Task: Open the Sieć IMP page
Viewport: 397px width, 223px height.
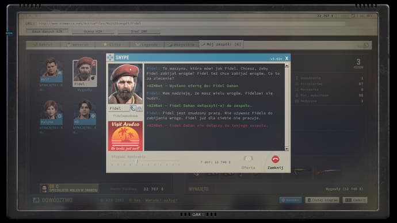Action: (139, 32)
